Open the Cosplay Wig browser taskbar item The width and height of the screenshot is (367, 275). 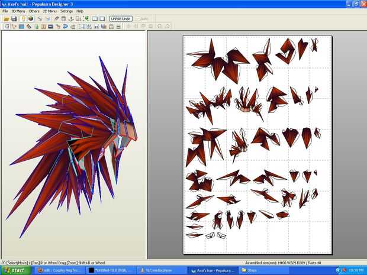(60, 270)
